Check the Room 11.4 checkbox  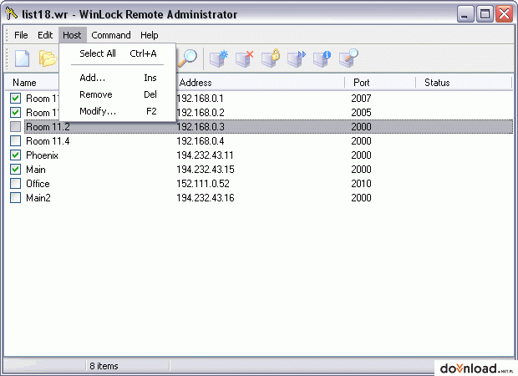pos(15,140)
